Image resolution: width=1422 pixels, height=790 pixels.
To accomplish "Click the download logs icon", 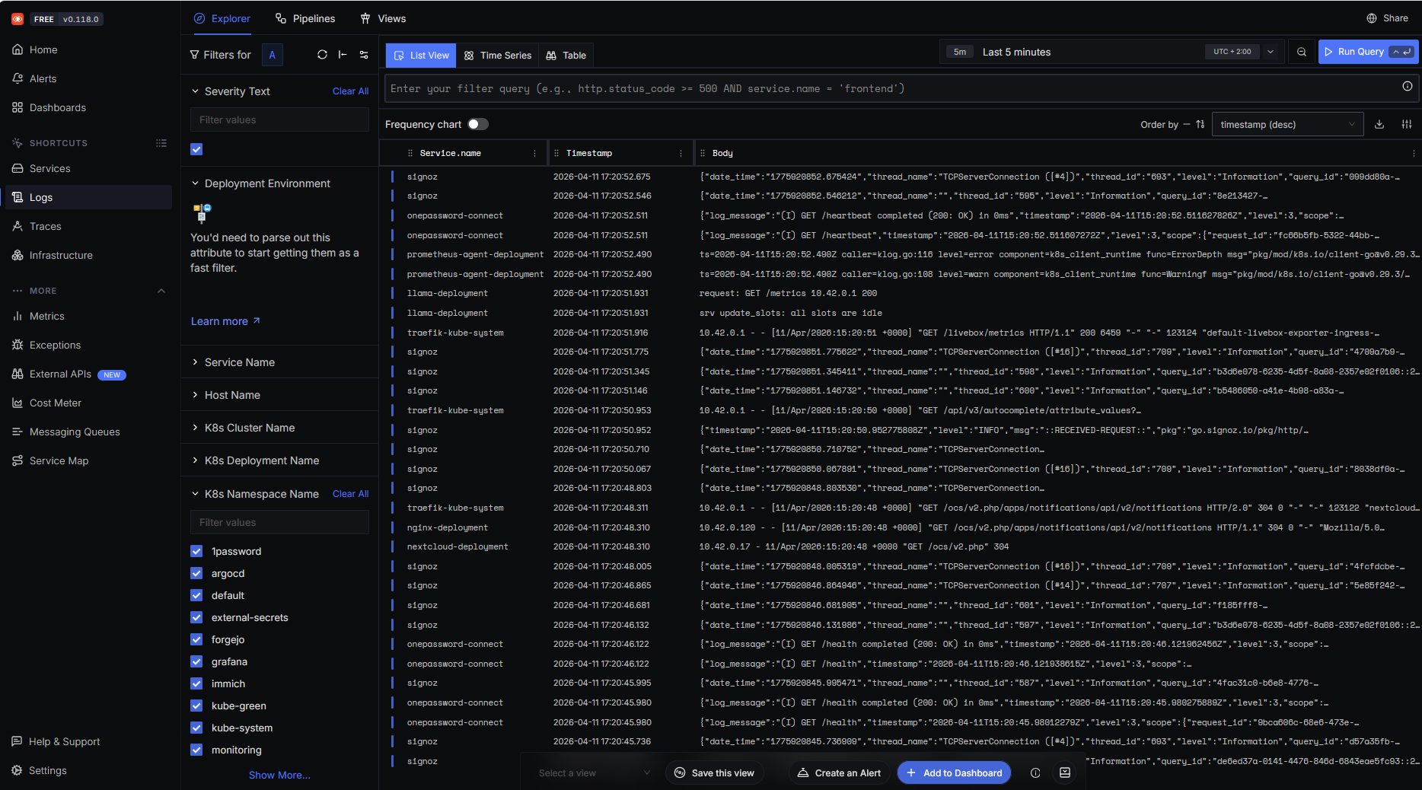I will [x=1379, y=125].
